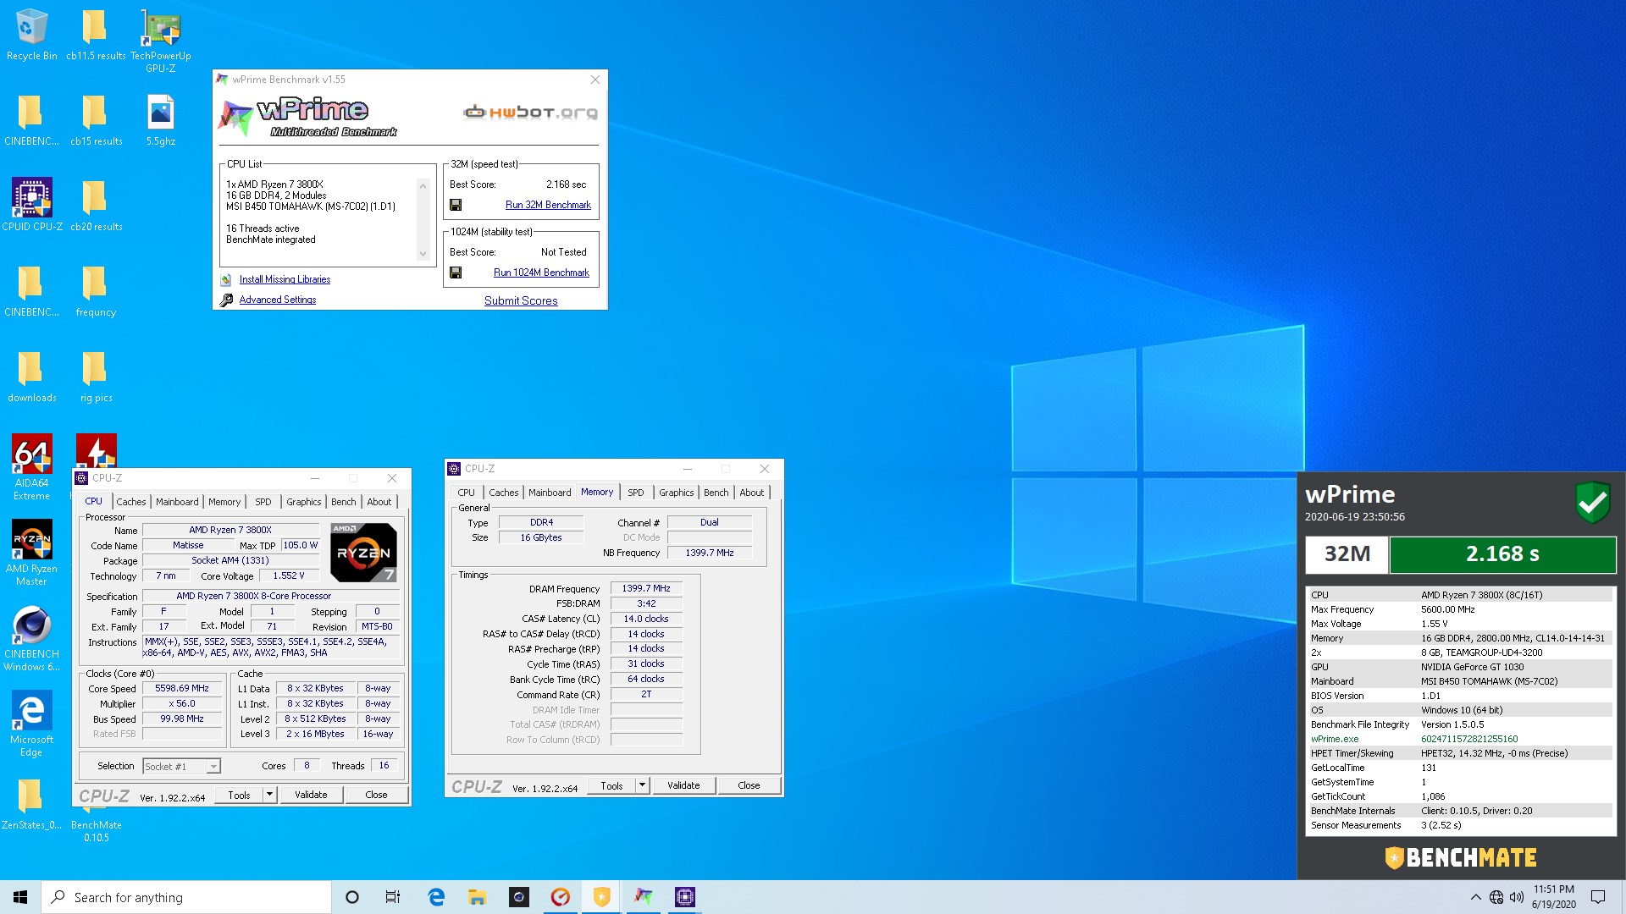Click Install Missing Libraries link
1626x914 pixels.
285,279
